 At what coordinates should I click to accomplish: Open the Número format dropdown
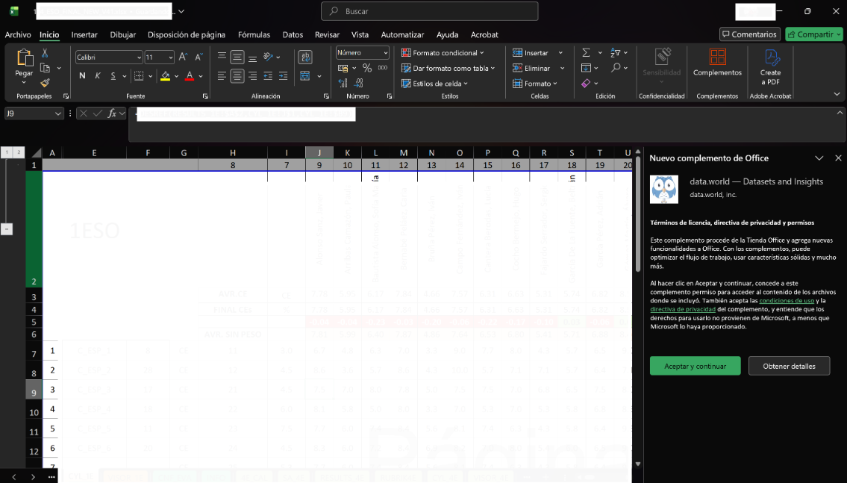[x=386, y=52]
